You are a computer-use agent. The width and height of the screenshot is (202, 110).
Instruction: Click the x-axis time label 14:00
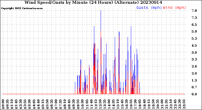(x=109, y=104)
